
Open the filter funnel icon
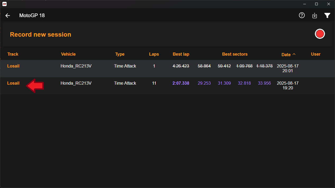click(x=327, y=16)
